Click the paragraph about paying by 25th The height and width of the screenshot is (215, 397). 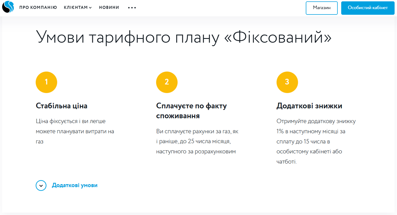point(197,141)
